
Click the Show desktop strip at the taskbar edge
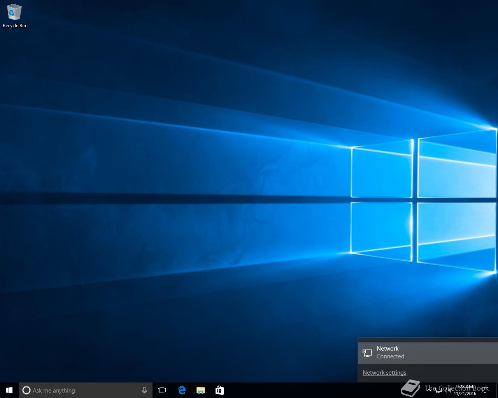click(x=496, y=390)
